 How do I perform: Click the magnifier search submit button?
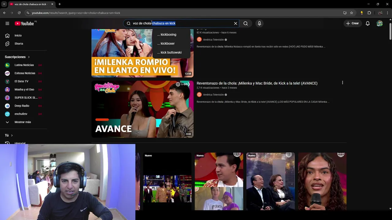pyautogui.click(x=246, y=24)
